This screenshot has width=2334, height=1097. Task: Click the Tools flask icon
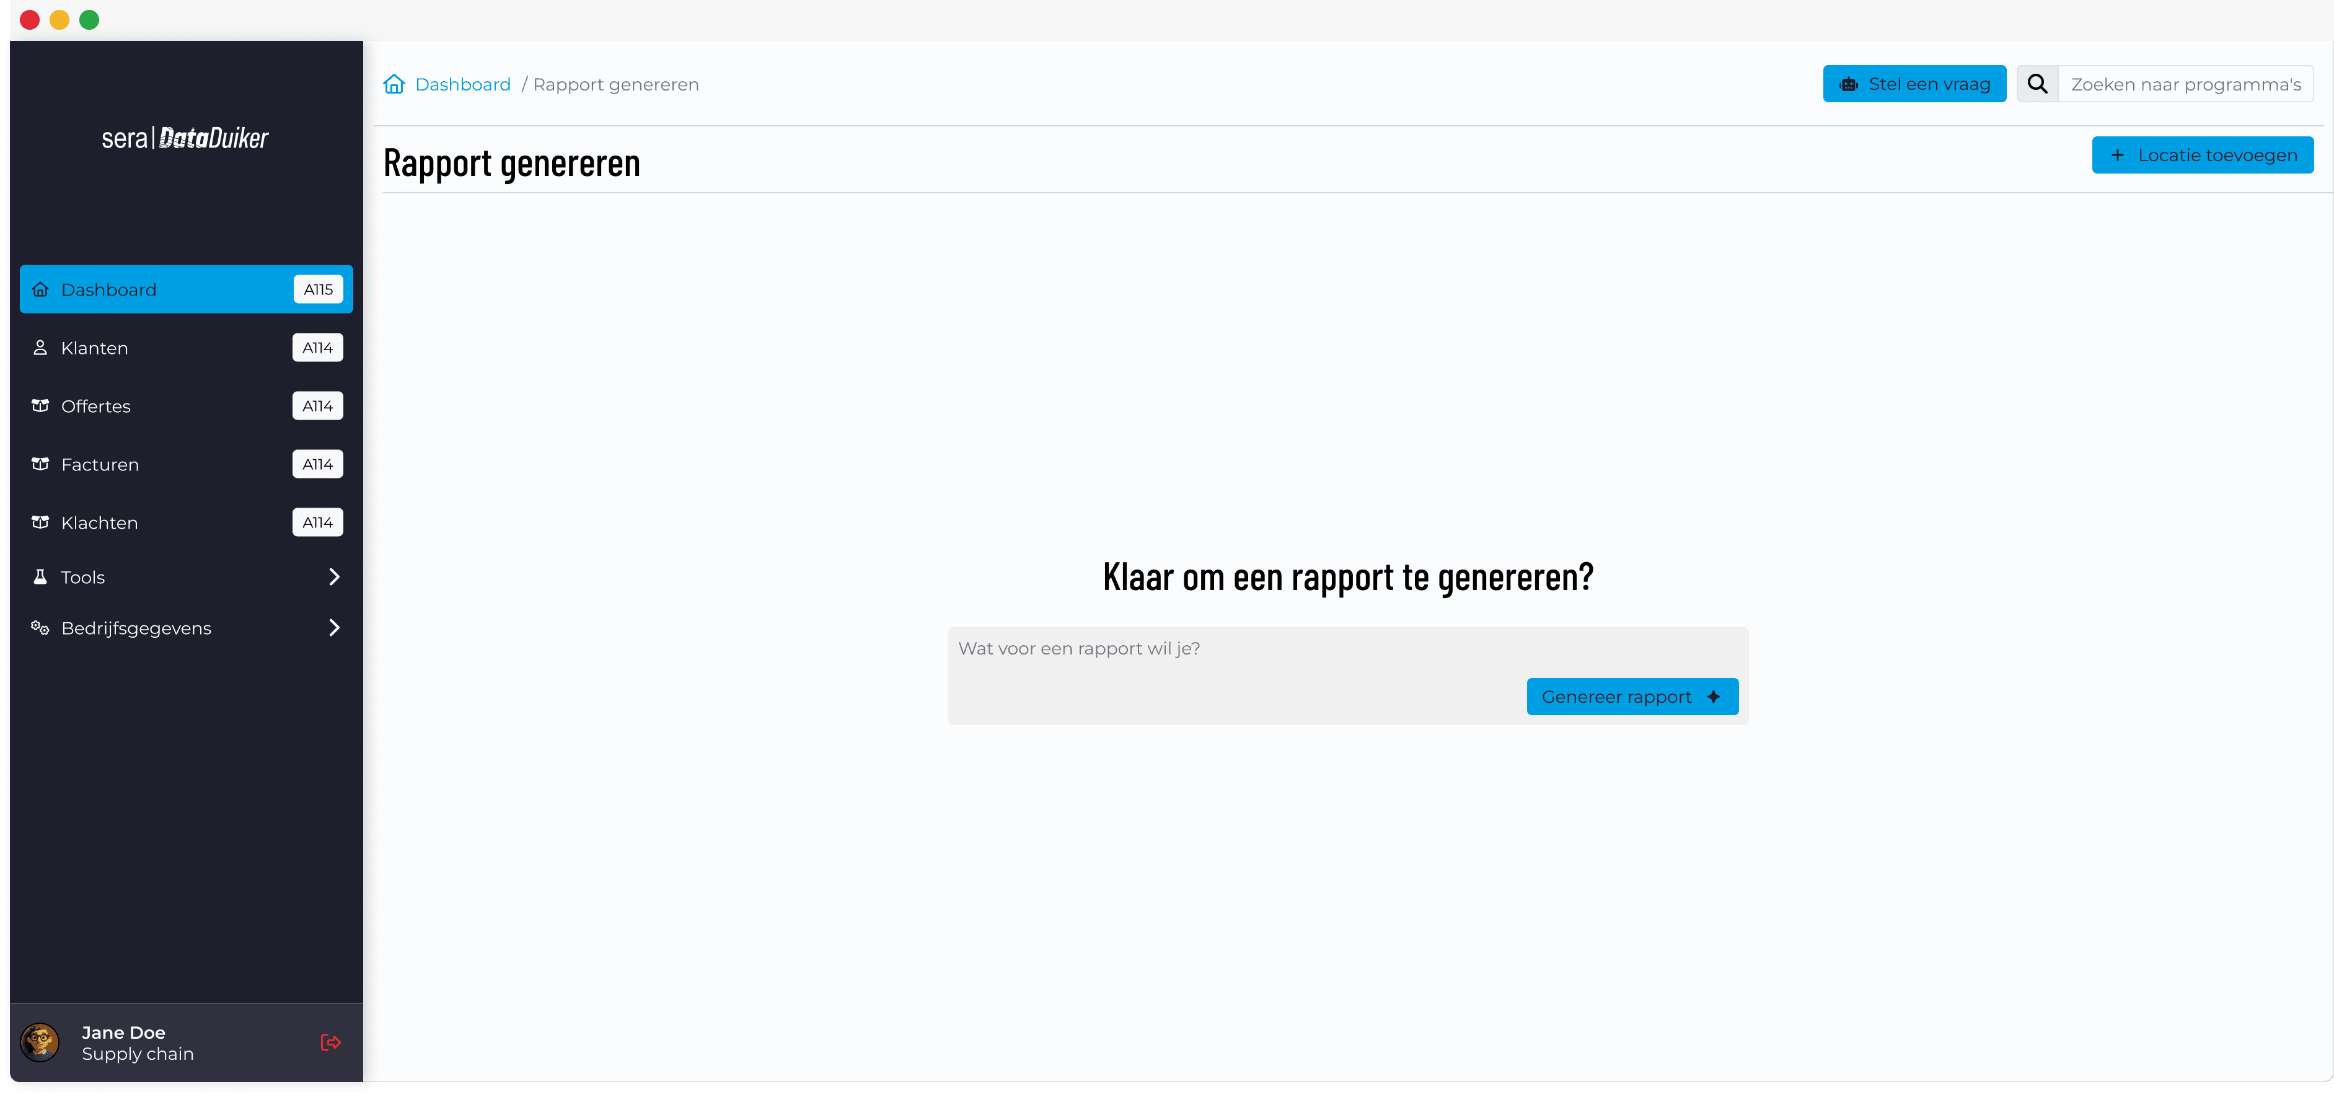pyautogui.click(x=40, y=577)
